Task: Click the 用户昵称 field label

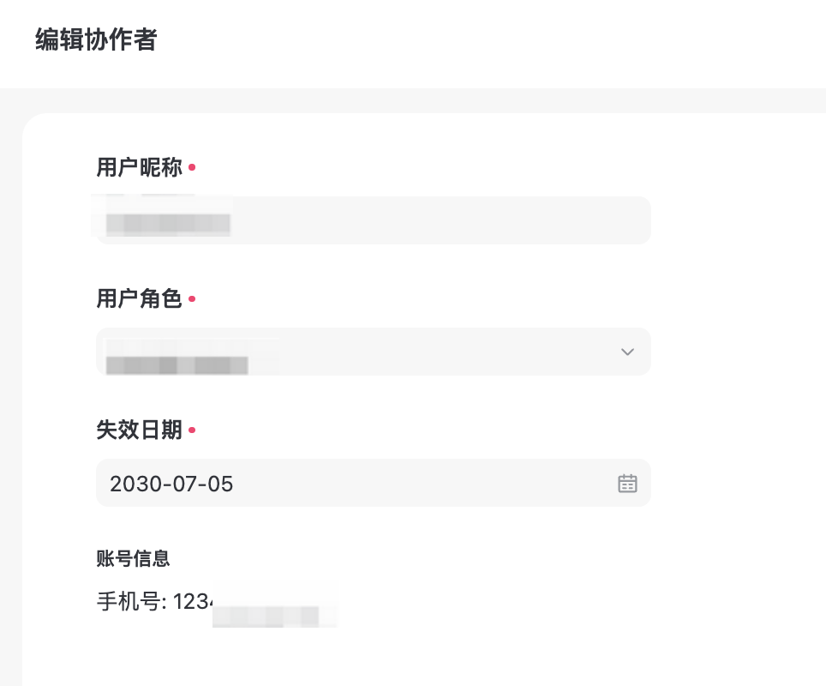Action: (x=139, y=167)
